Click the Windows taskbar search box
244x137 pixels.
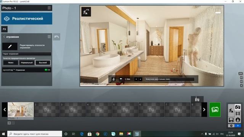35,134
